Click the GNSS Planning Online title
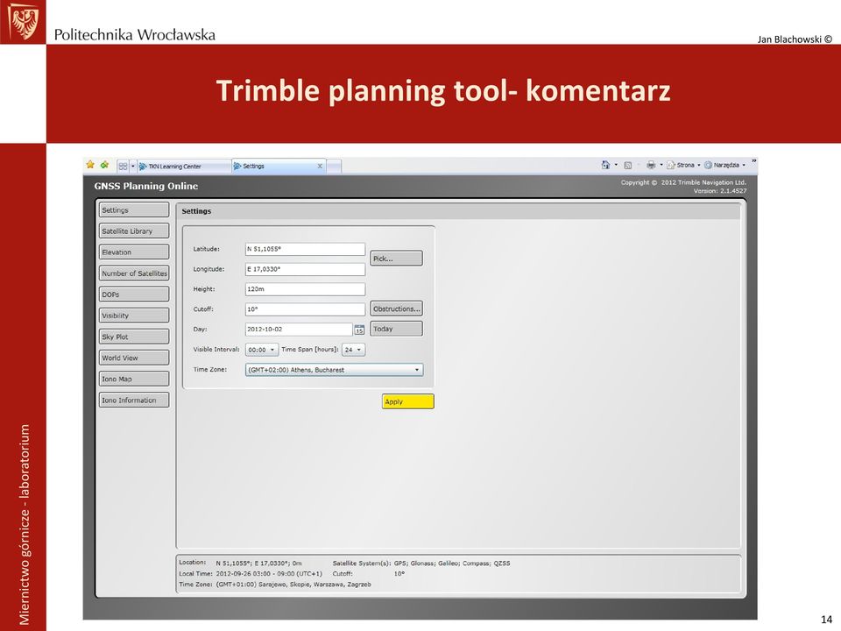The image size is (841, 631). point(146,186)
